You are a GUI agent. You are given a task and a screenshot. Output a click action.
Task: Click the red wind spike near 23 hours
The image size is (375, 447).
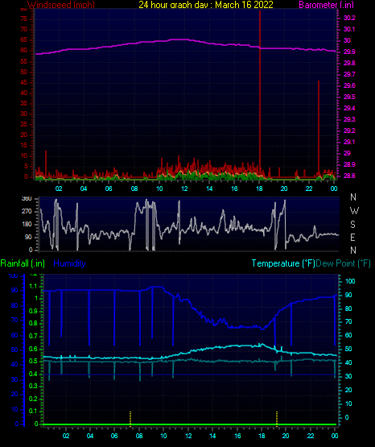(x=319, y=128)
